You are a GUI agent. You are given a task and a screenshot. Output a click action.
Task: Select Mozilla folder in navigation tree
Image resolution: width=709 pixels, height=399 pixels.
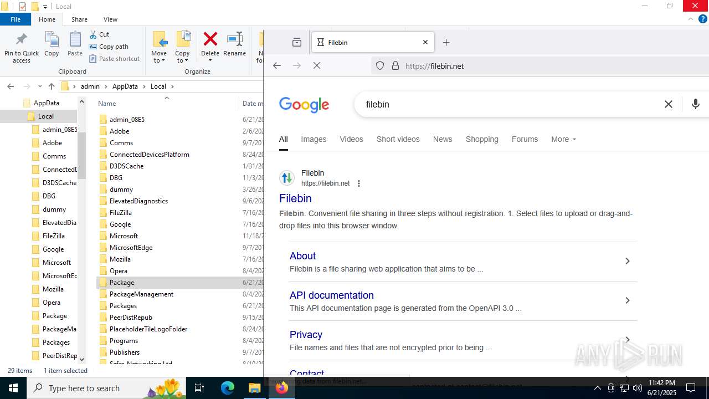click(53, 289)
